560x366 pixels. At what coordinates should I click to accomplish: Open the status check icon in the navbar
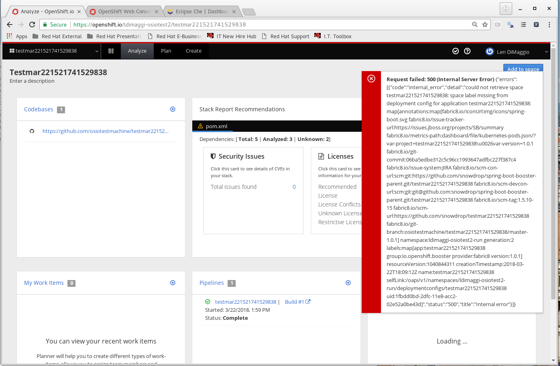click(x=455, y=51)
